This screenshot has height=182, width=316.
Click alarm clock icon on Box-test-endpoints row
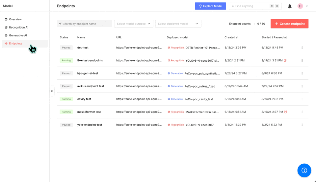tap(285, 60)
